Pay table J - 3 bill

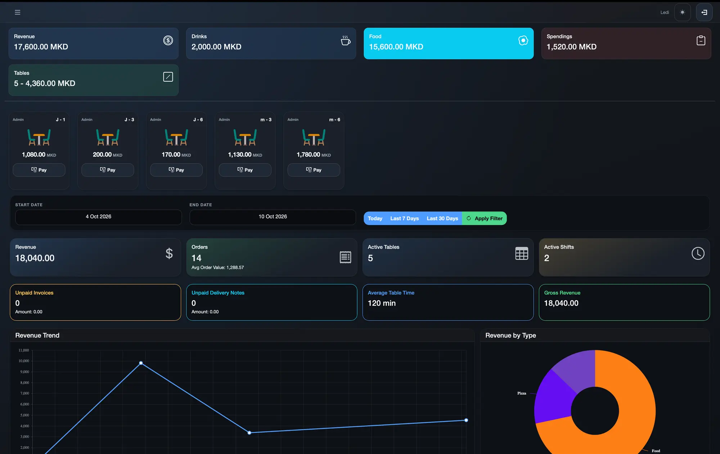108,170
